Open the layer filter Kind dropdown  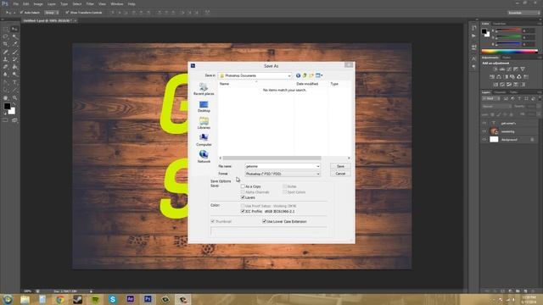491,99
